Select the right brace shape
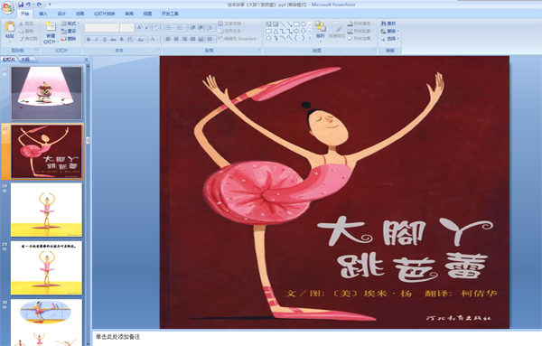This screenshot has height=346, width=542. pyautogui.click(x=304, y=38)
